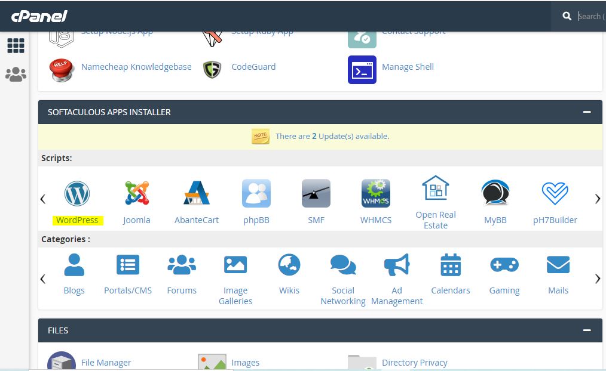606x371 pixels.
Task: Click the MyBB speech bubble icon
Action: point(495,192)
